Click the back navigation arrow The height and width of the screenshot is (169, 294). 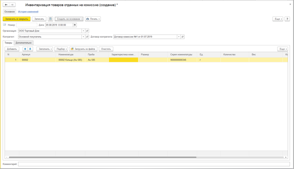tap(6, 5)
